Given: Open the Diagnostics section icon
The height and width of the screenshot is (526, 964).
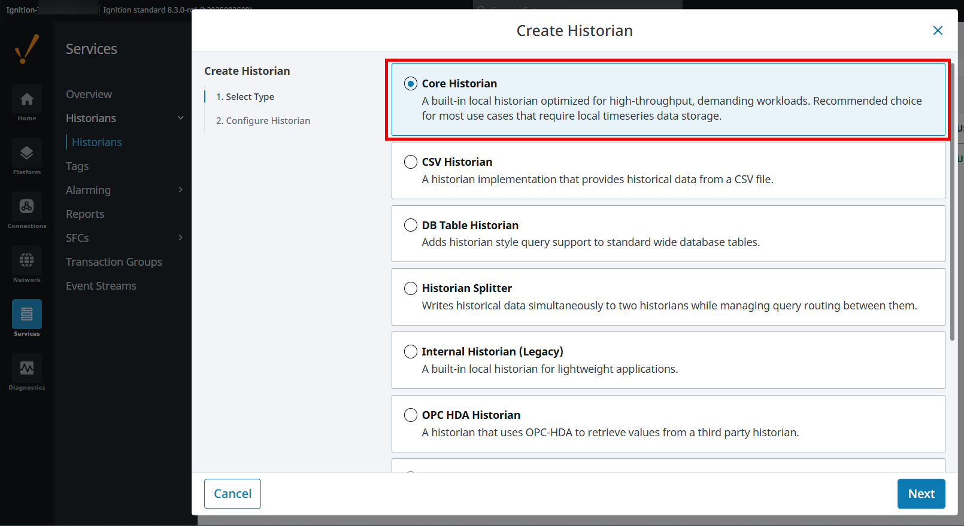Looking at the screenshot, I should pyautogui.click(x=27, y=368).
